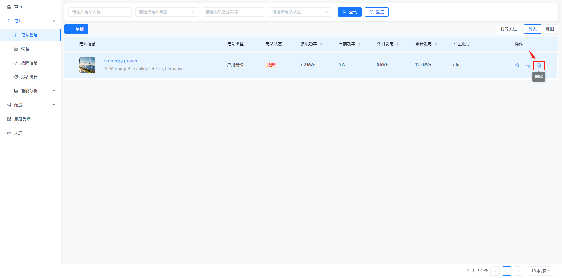562x278 pixels.
Task: Sort by 当前功率 column arrows
Action: coord(359,44)
